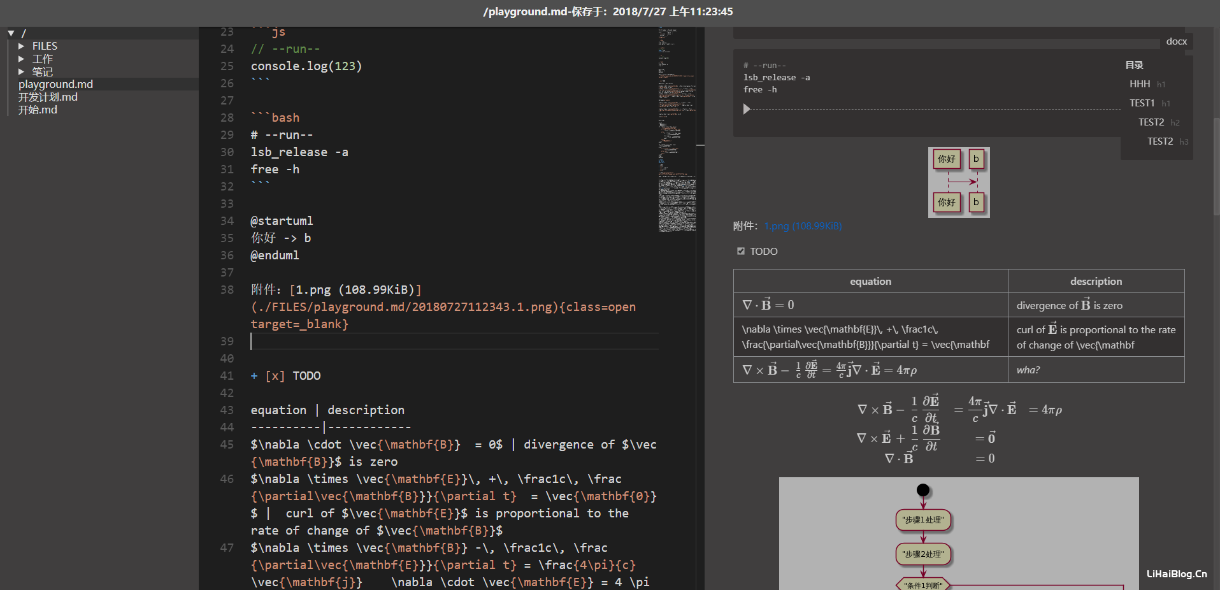
Task: Click '+ [x] TODO' on line 41
Action: click(285, 376)
